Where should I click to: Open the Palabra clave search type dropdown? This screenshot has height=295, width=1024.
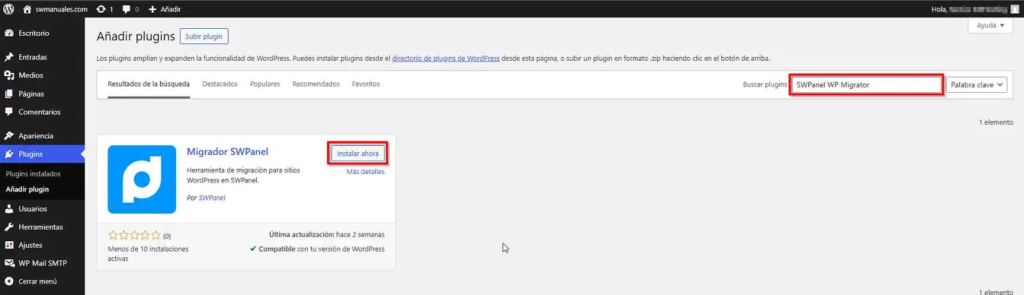pos(977,84)
